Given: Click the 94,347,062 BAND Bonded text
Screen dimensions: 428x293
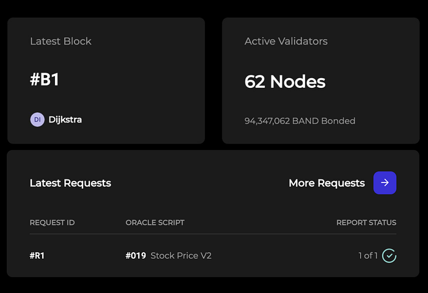Looking at the screenshot, I should pos(300,121).
